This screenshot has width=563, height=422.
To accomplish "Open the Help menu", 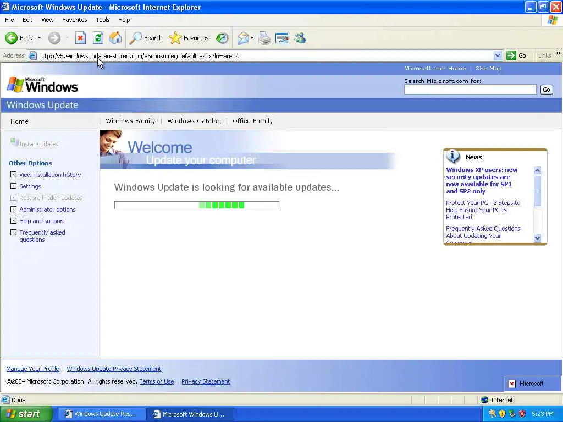I will [x=124, y=20].
